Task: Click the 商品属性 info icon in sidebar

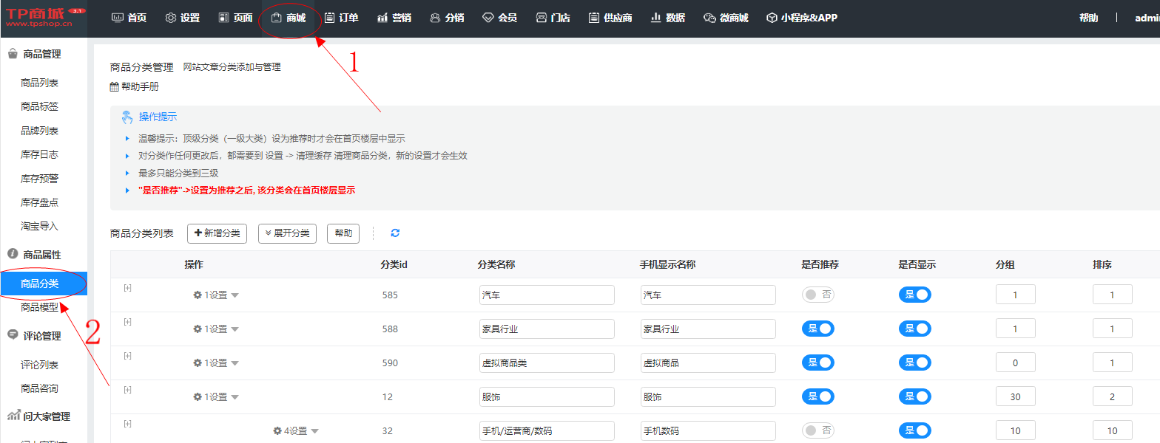Action: point(13,254)
